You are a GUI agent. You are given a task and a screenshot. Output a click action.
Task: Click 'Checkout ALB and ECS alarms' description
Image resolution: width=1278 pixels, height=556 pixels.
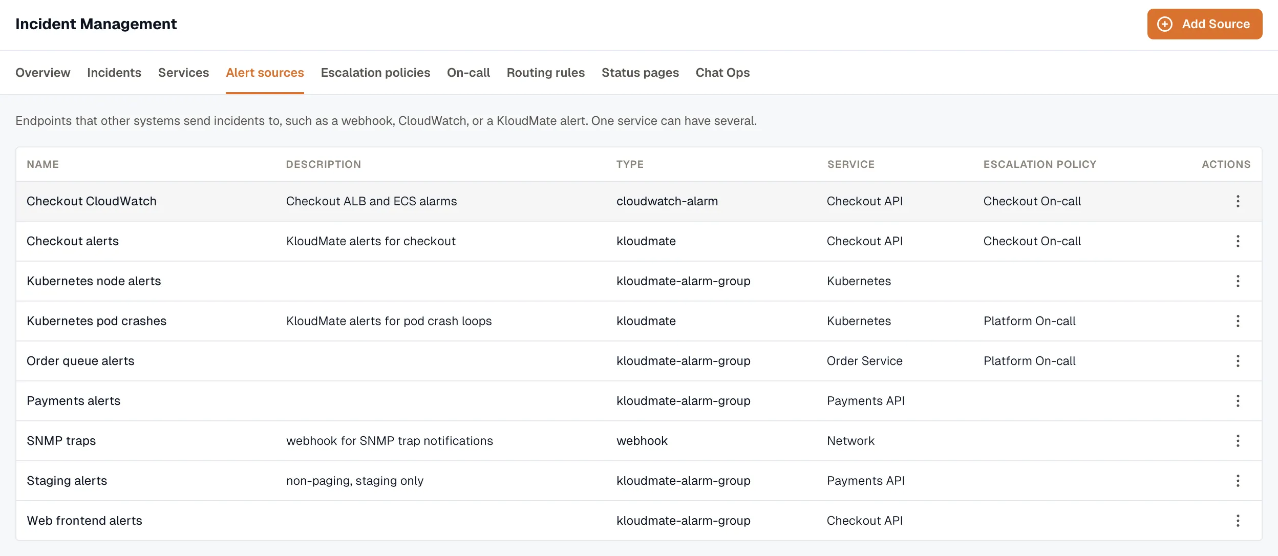coord(372,201)
